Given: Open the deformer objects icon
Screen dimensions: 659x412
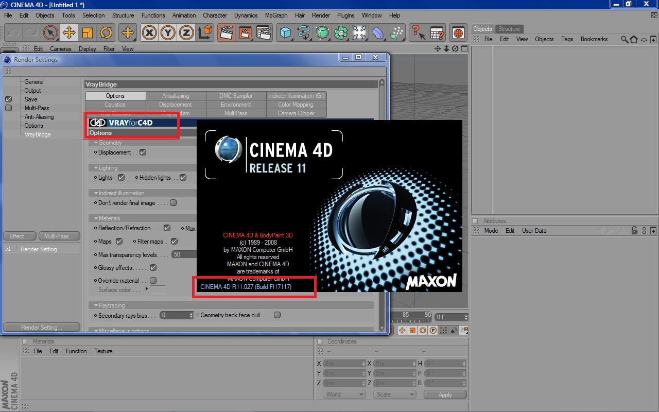Looking at the screenshot, I should 378,33.
